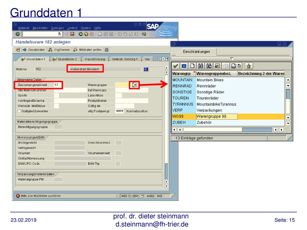Click the create new session icon
Viewport: 307px width, 230px height.
[x=144, y=34]
